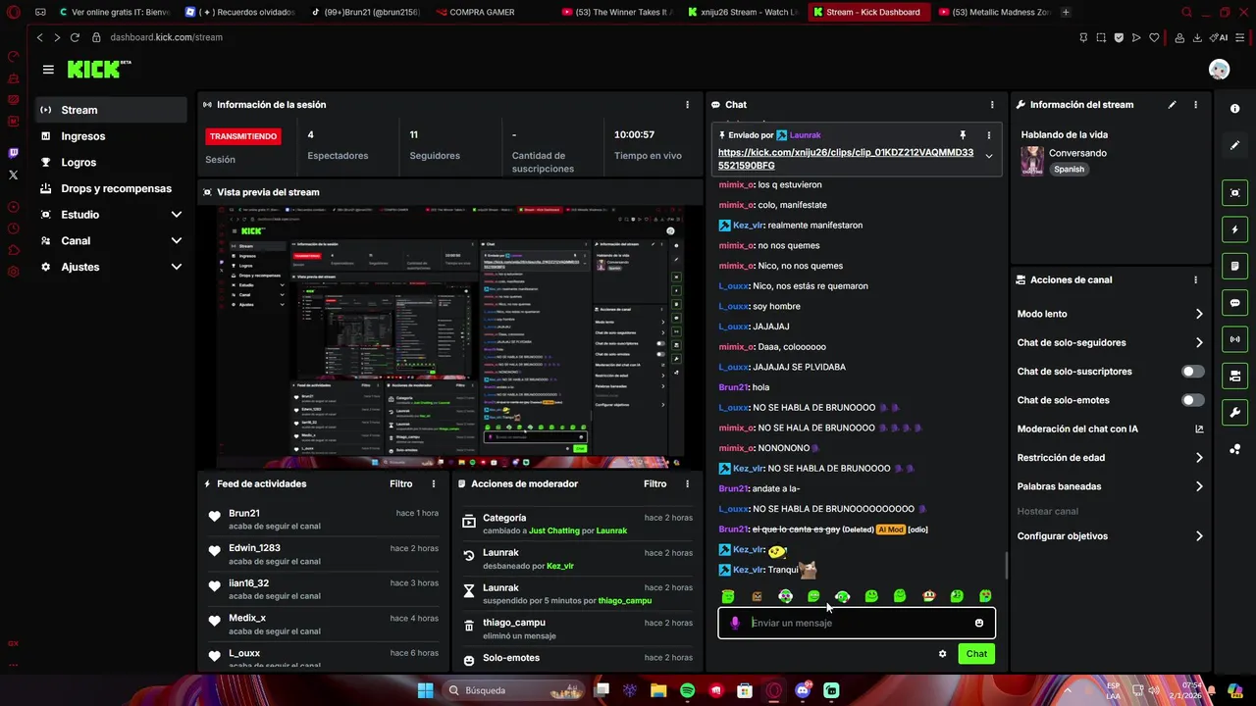Open Filtro in Acciones de moderador
Screen dimensions: 1256x706
[654, 483]
